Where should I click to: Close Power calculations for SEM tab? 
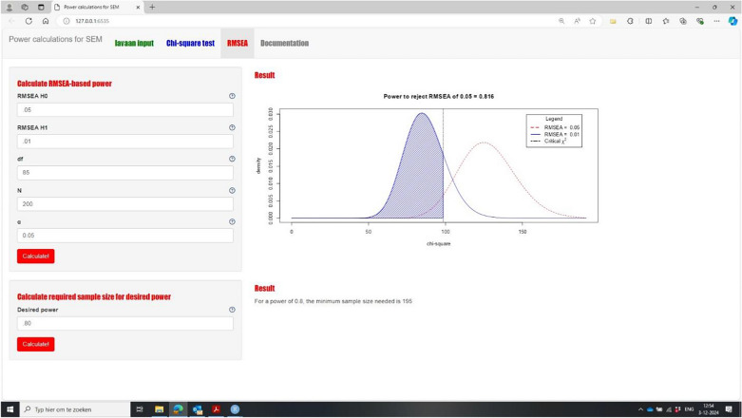[x=138, y=7]
